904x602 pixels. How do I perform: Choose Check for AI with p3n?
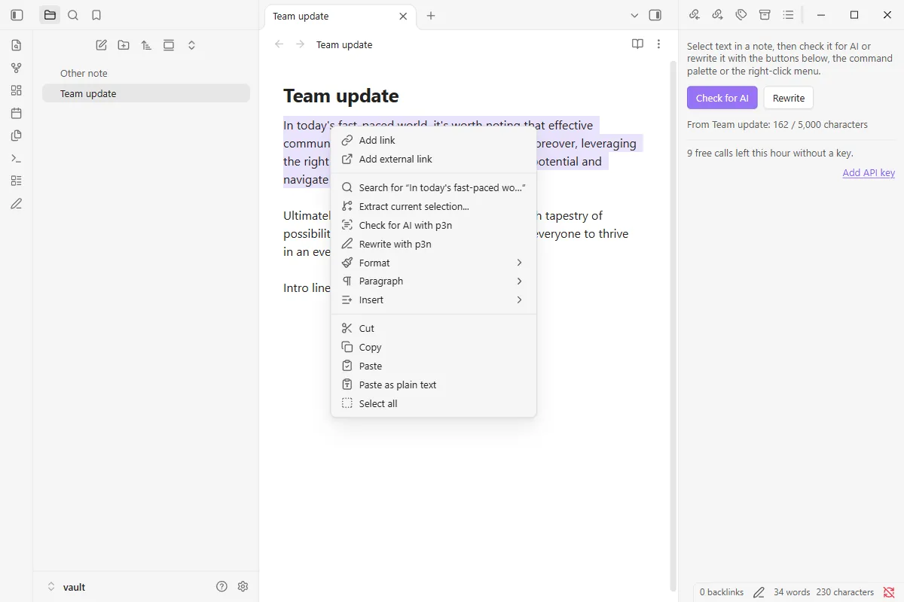click(434, 225)
